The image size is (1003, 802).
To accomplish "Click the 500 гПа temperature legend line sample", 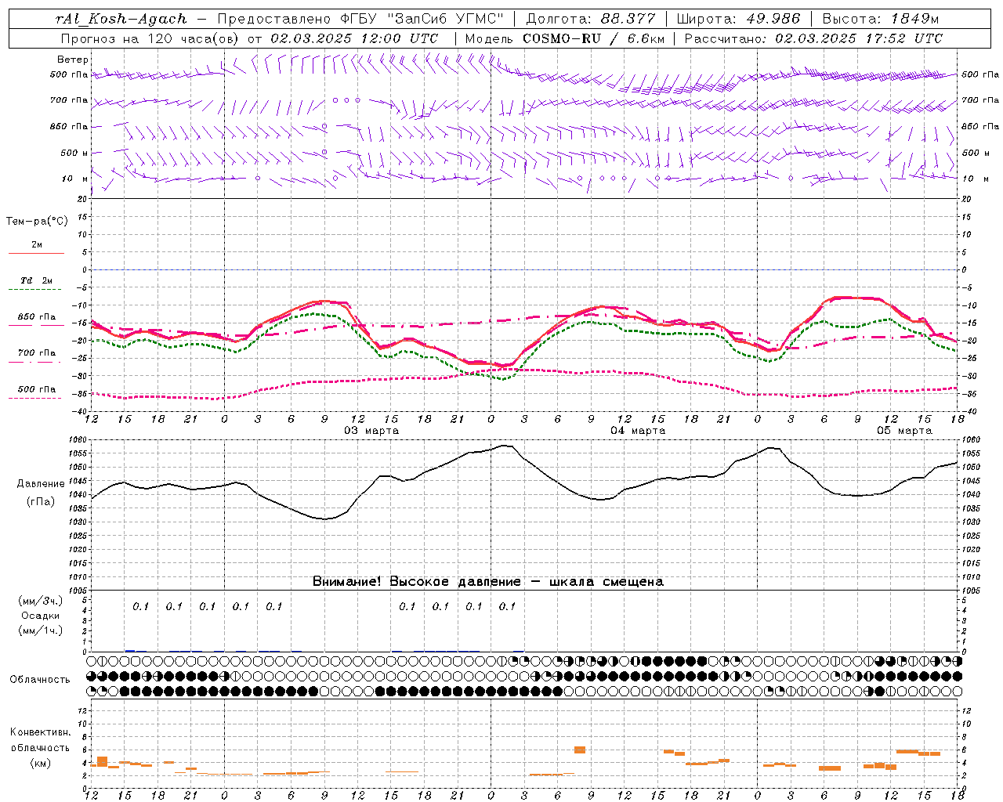I will [x=35, y=398].
